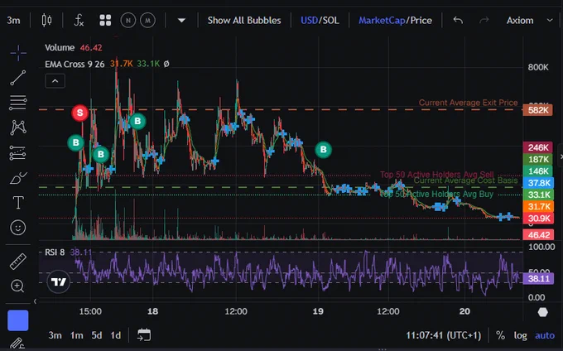Select the trend line drawing tool

tap(18, 78)
